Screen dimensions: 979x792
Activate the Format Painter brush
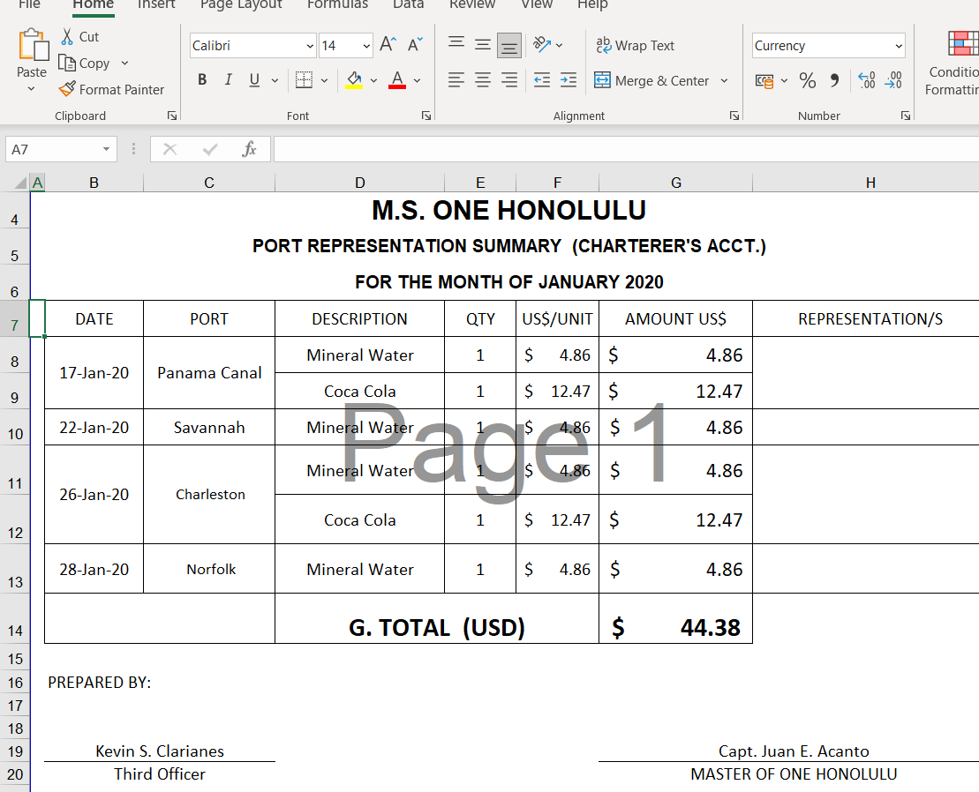tap(67, 89)
